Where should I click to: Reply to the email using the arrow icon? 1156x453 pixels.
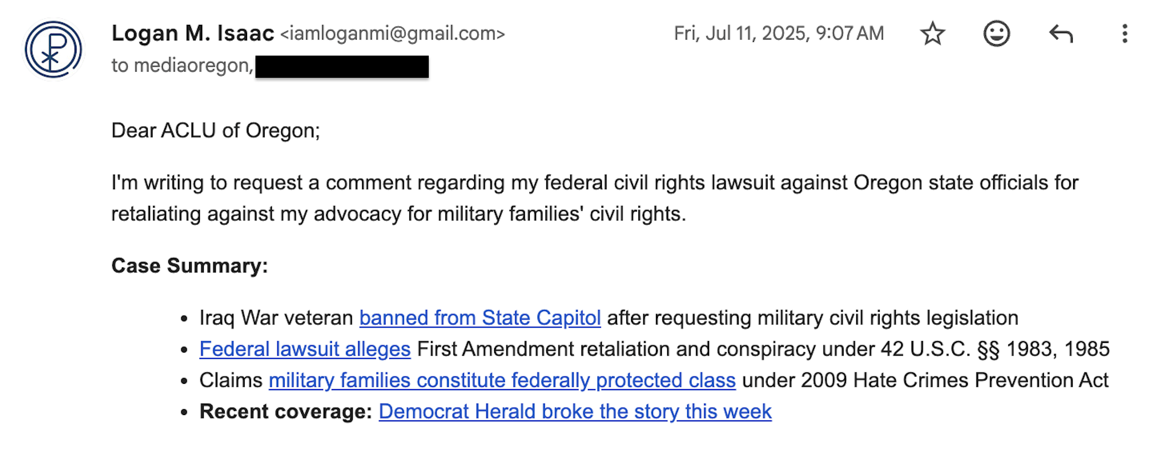click(x=1061, y=34)
